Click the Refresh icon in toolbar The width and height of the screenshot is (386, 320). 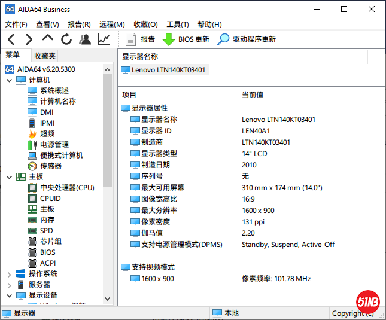point(66,39)
